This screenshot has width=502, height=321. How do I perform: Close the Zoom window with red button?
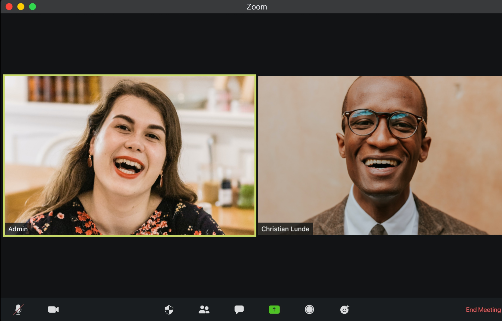click(9, 7)
